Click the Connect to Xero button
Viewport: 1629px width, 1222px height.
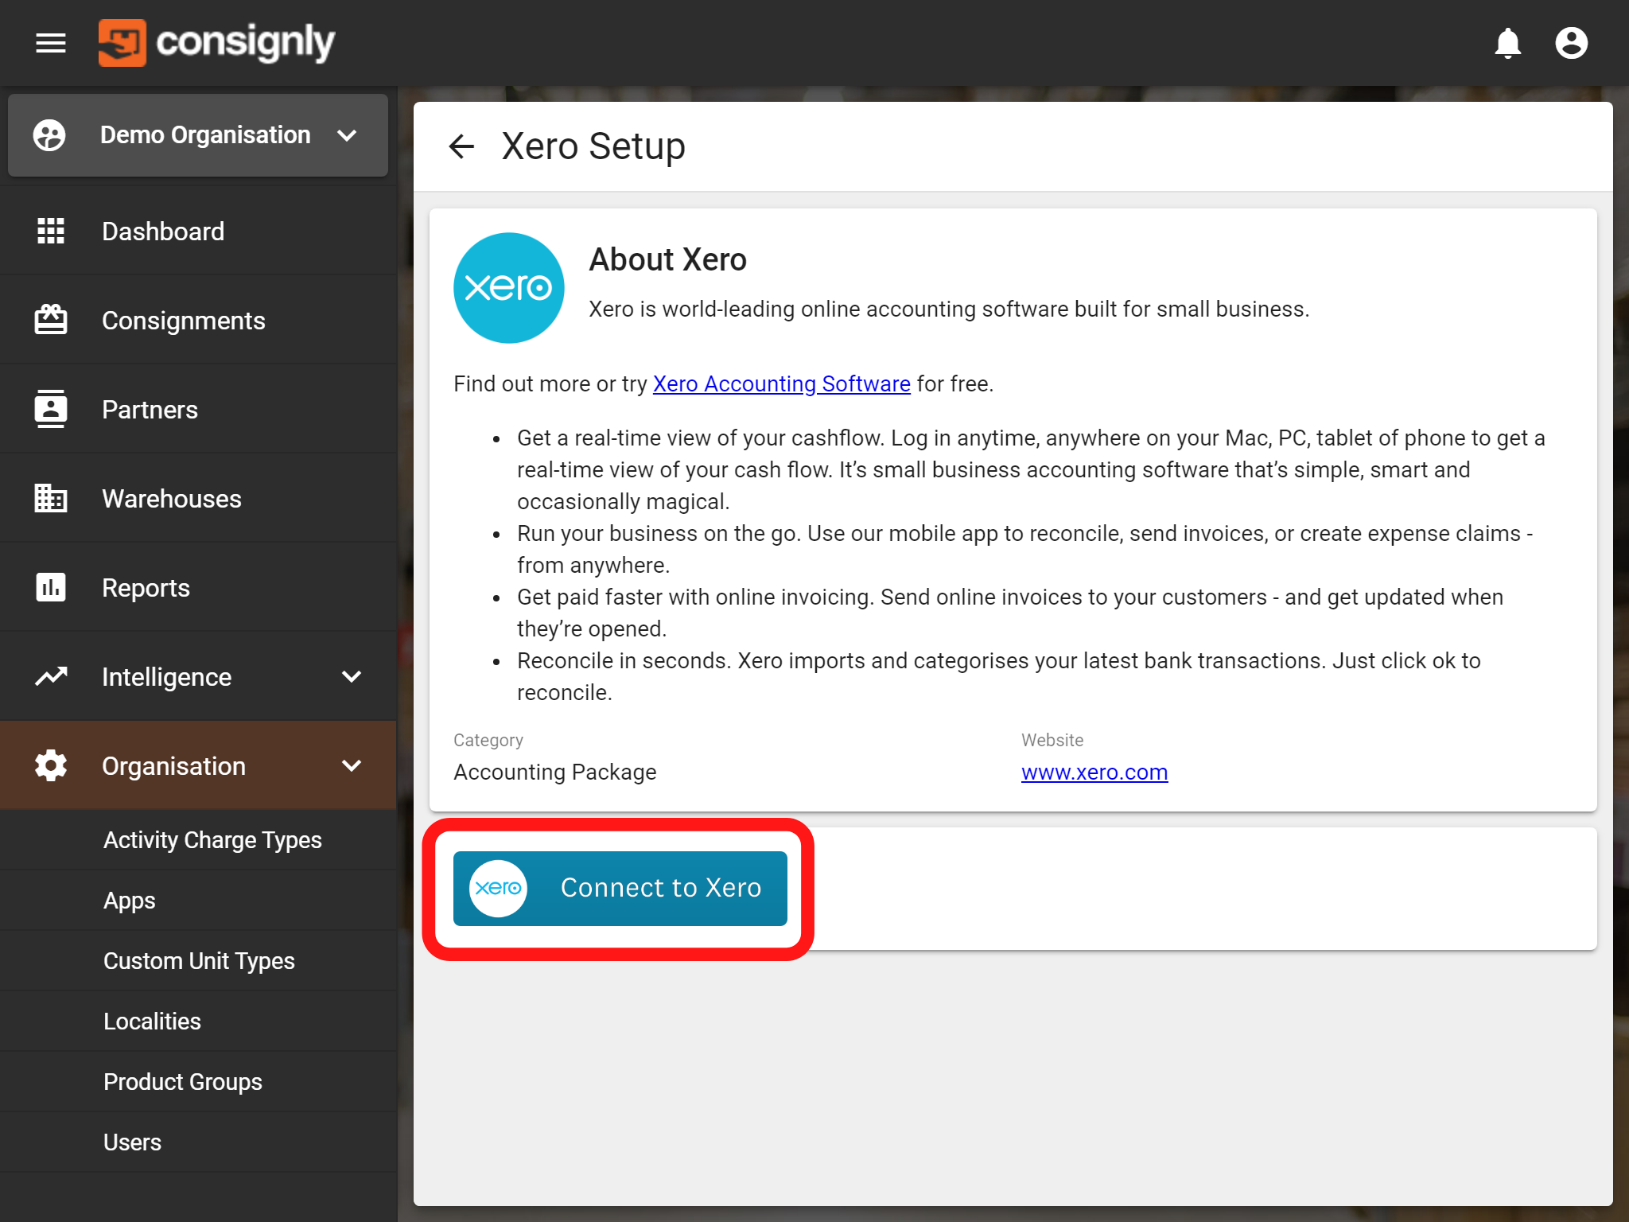tap(620, 888)
